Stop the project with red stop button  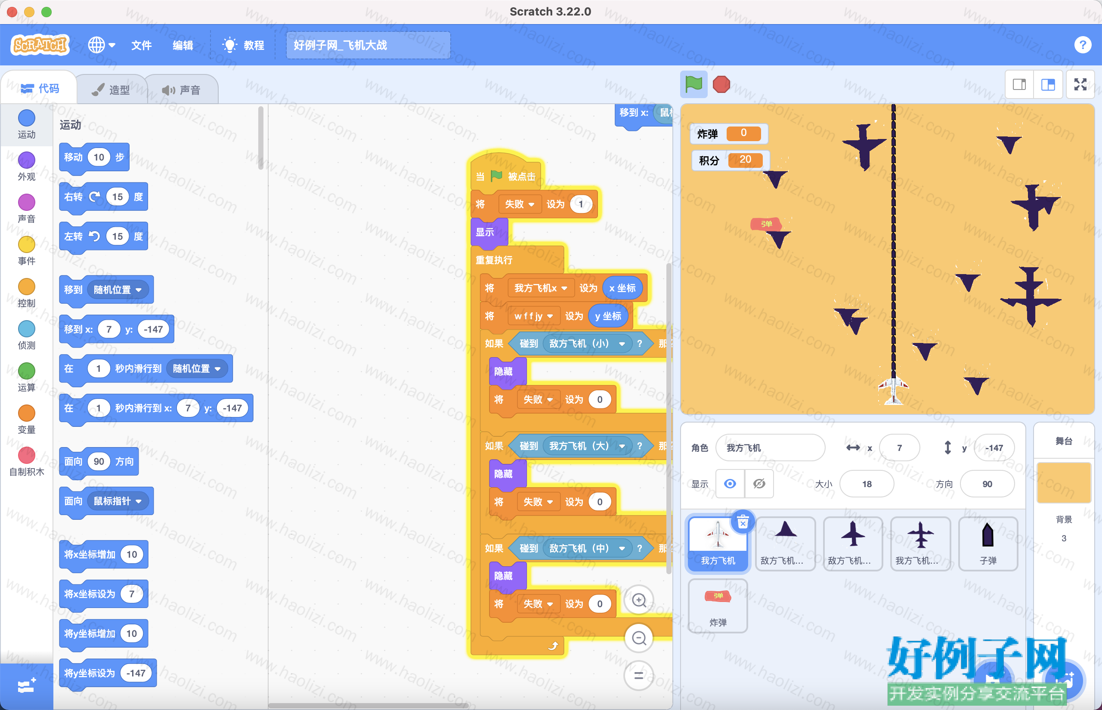point(721,84)
